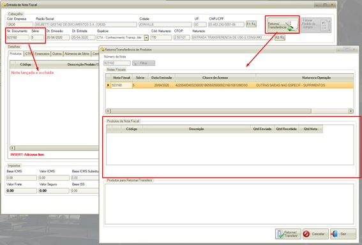Viewport: 362px width, 245px height.
Task: Click right arrow of Notas Fiscais scrollbar
Action: pos(351,111)
